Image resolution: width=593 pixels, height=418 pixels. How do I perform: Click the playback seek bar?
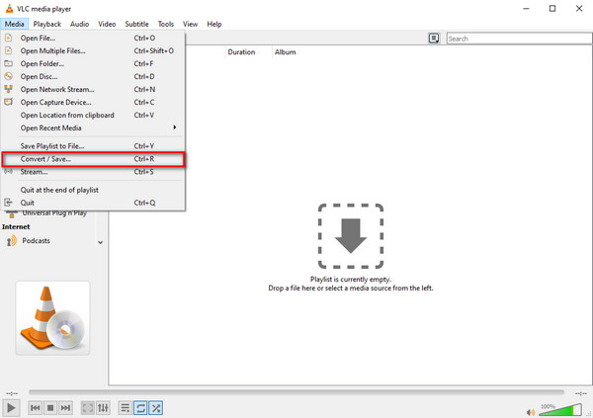[296, 392]
